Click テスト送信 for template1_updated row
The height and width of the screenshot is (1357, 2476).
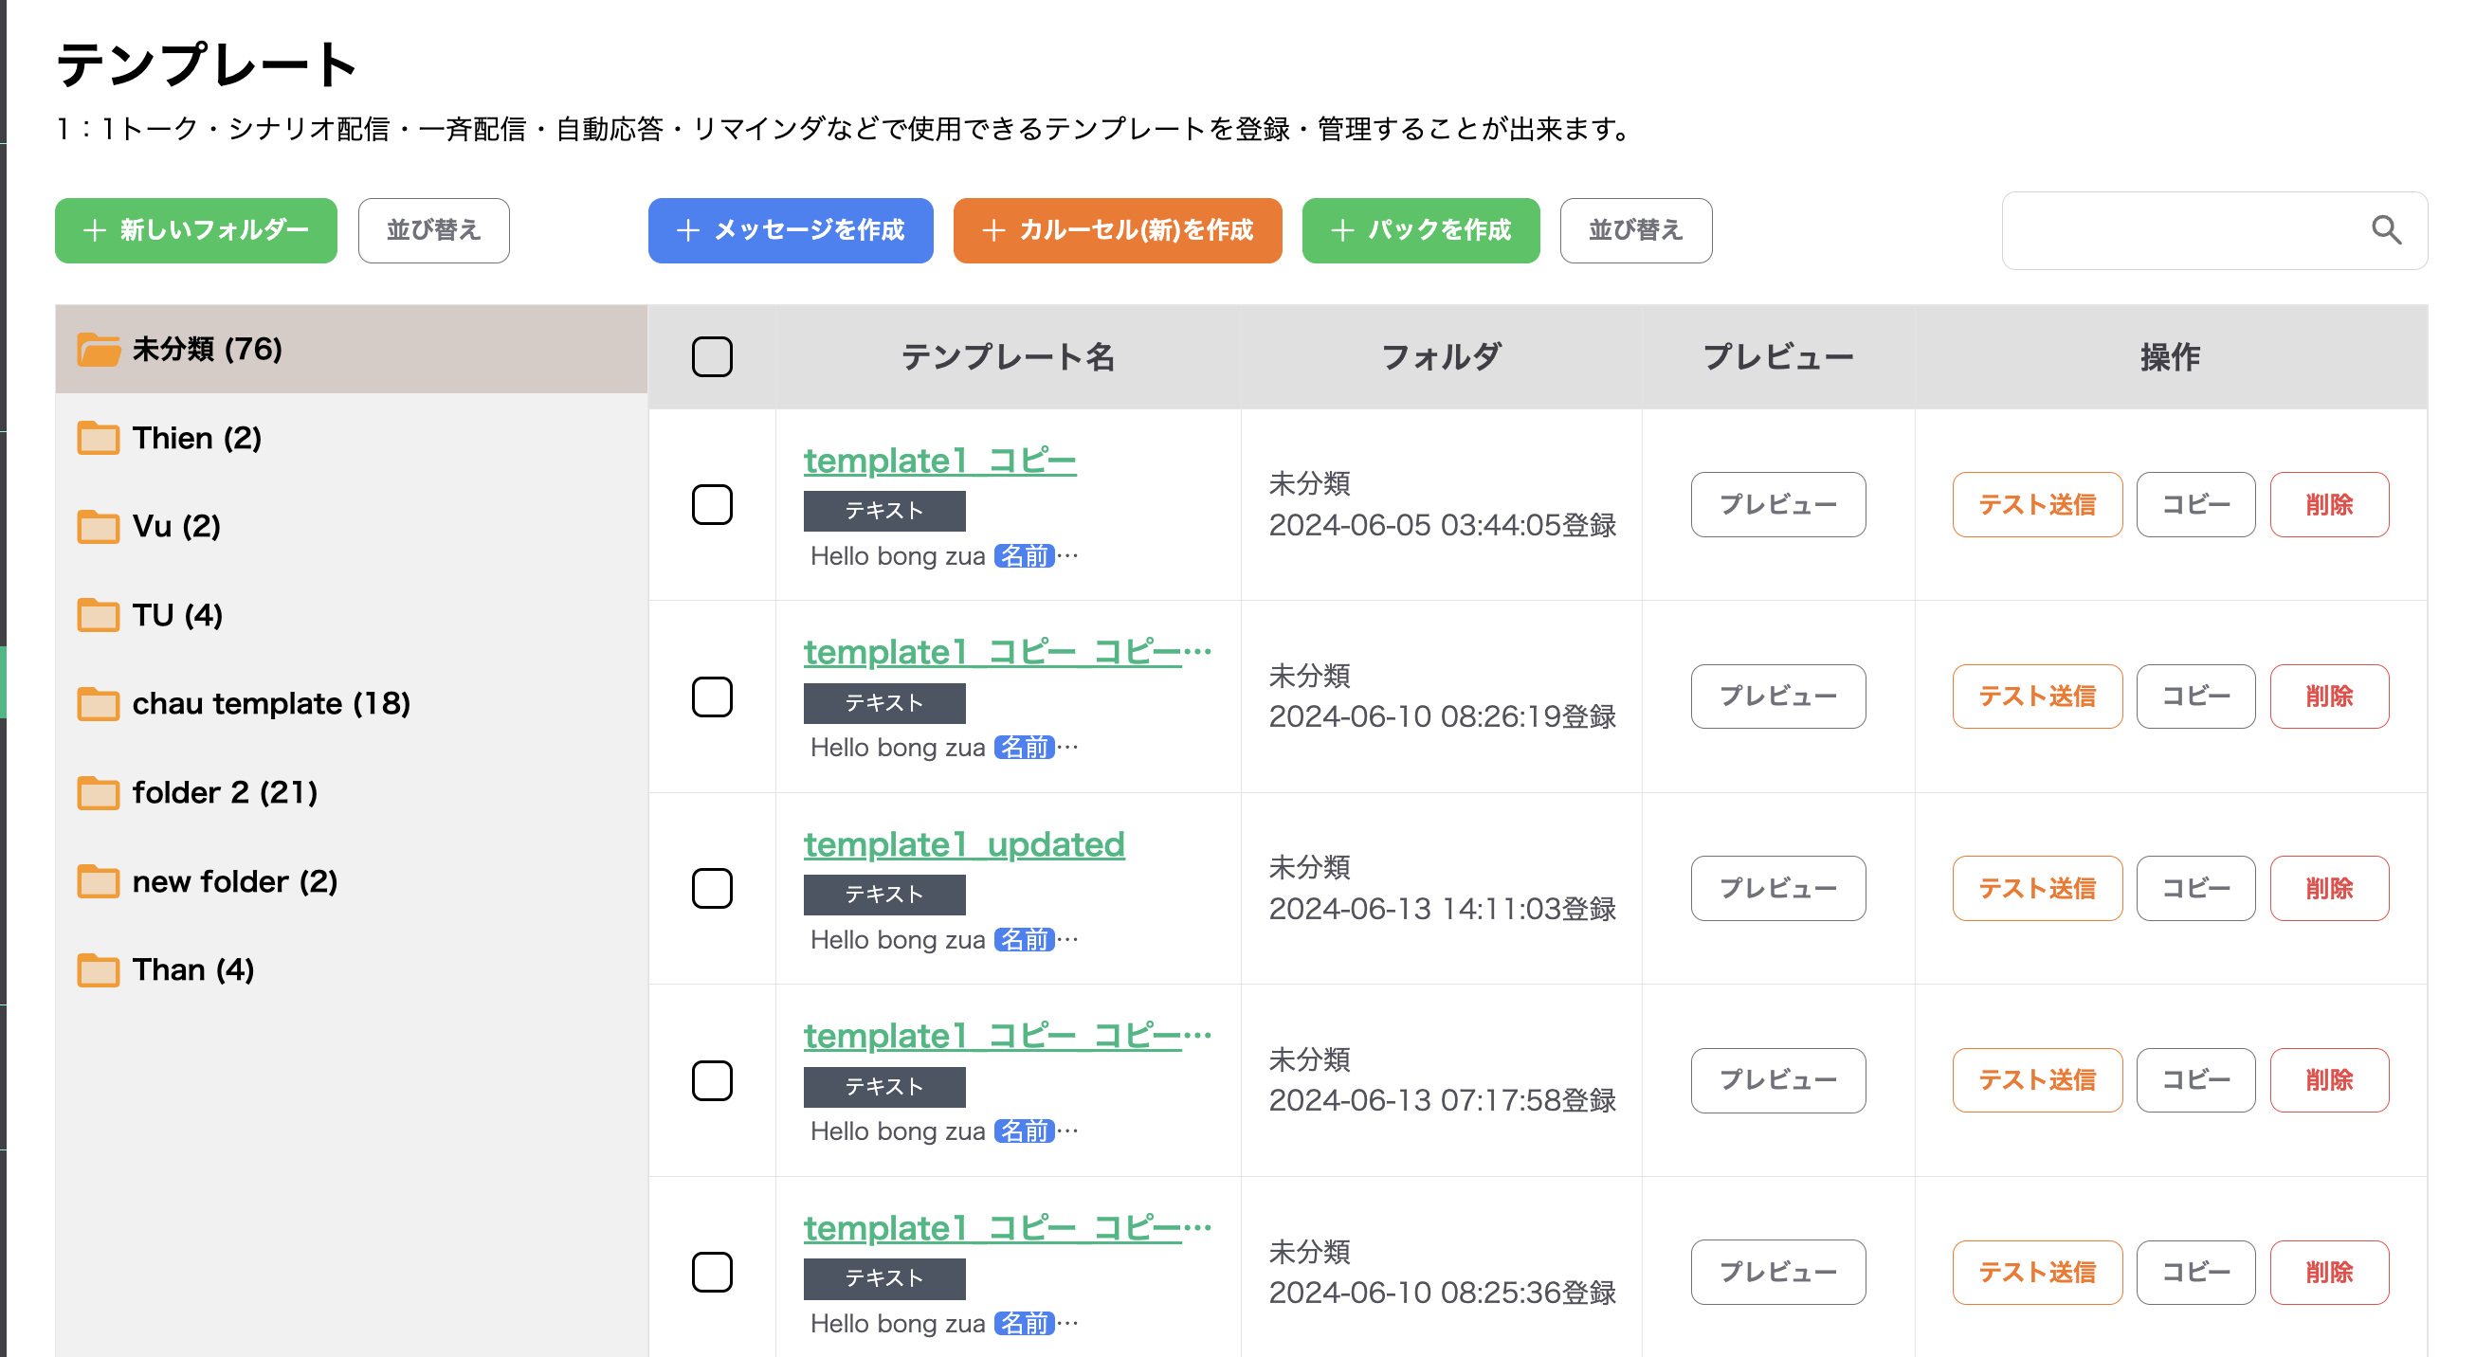pyautogui.click(x=2038, y=889)
